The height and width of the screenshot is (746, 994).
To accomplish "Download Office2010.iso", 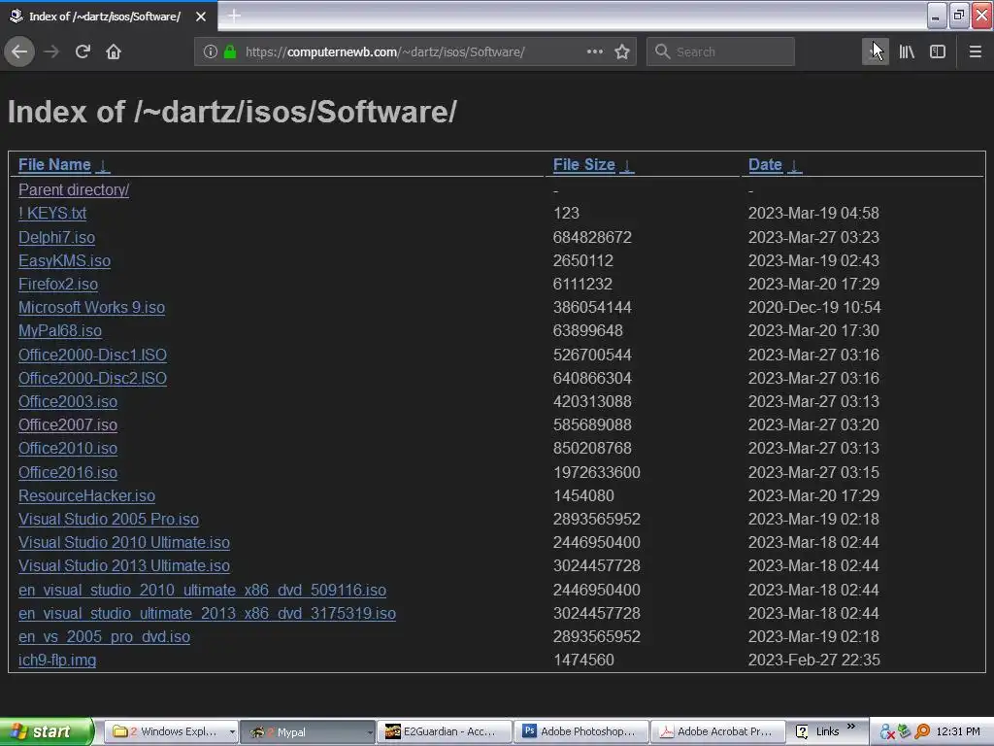I will coord(68,449).
